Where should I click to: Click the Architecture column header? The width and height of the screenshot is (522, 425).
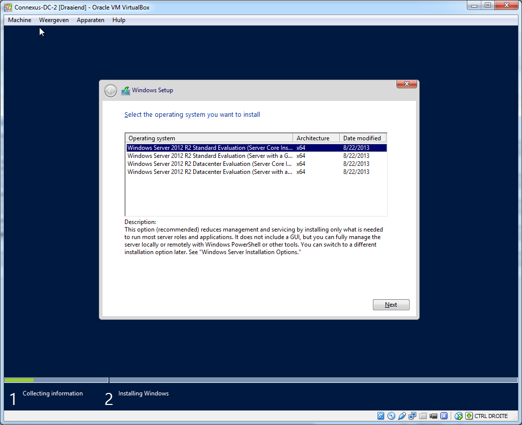coord(316,138)
